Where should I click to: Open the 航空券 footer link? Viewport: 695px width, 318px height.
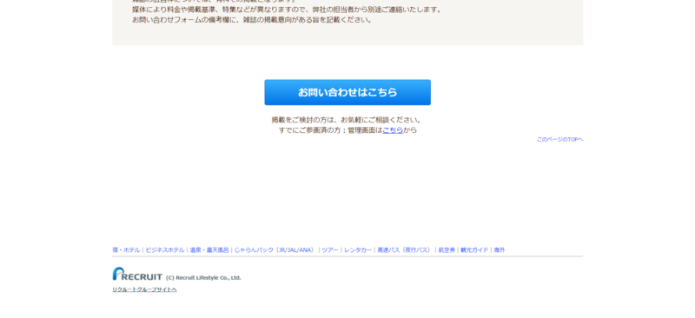tap(447, 250)
